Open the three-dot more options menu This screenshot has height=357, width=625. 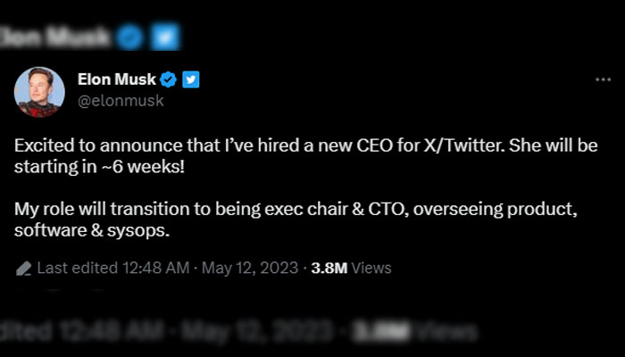pos(603,80)
